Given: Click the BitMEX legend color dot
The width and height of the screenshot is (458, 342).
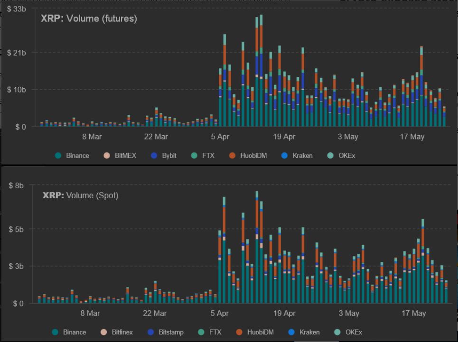Looking at the screenshot, I should [107, 156].
